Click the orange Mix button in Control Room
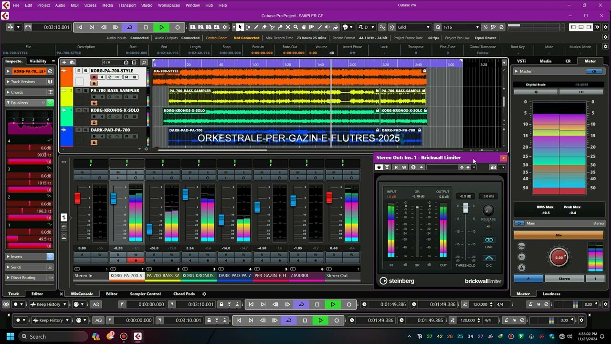 coord(559,235)
